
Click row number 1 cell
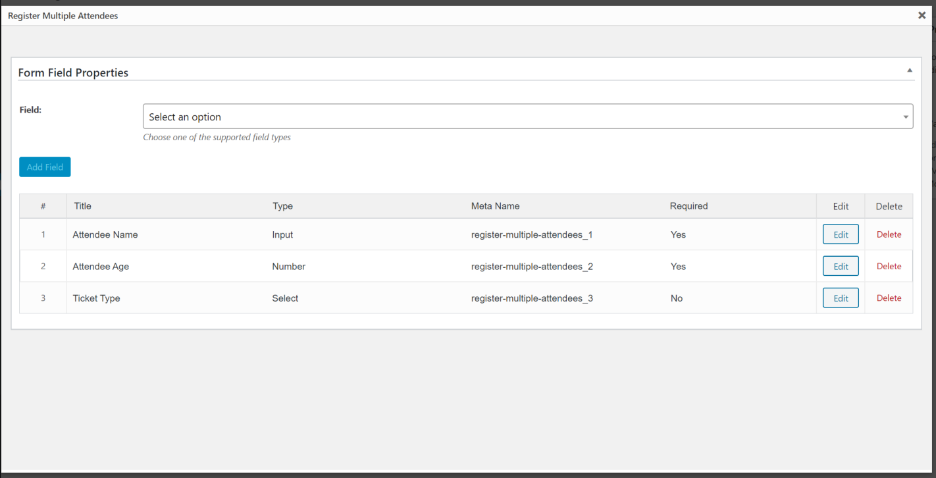coord(43,234)
